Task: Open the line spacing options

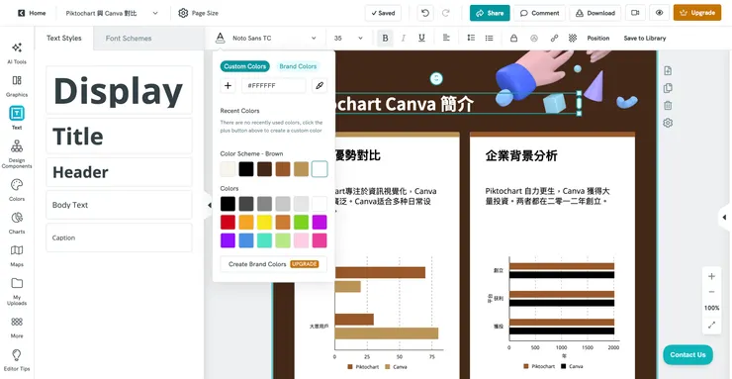Action: coord(471,39)
